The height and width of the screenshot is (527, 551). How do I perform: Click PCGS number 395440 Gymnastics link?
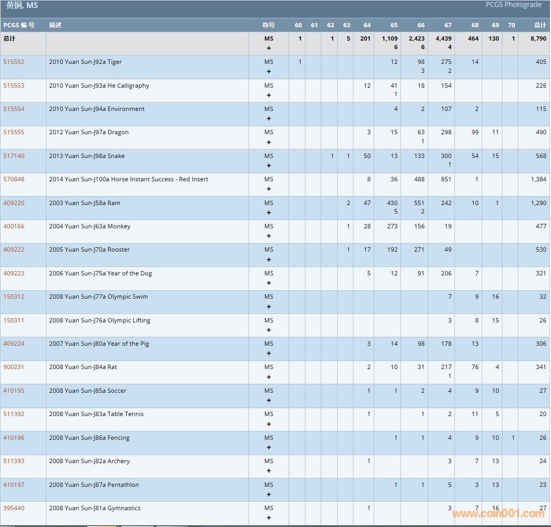[x=14, y=508]
